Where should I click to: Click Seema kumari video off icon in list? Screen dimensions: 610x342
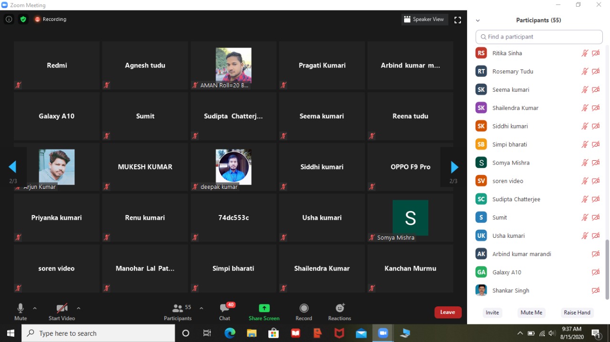coord(596,90)
